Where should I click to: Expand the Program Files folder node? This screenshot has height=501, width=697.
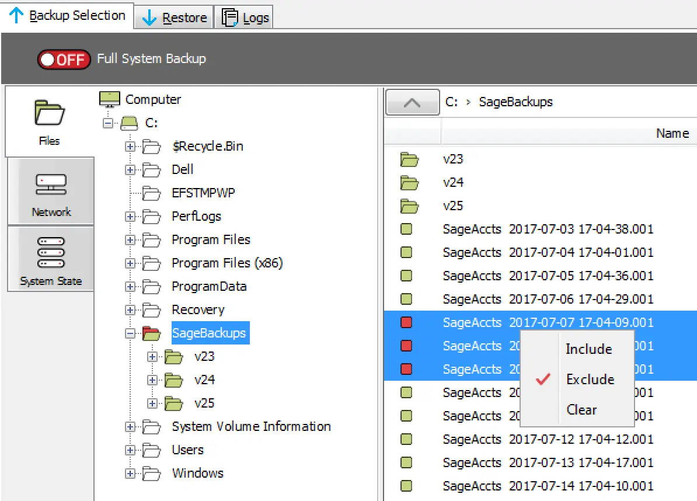point(130,240)
